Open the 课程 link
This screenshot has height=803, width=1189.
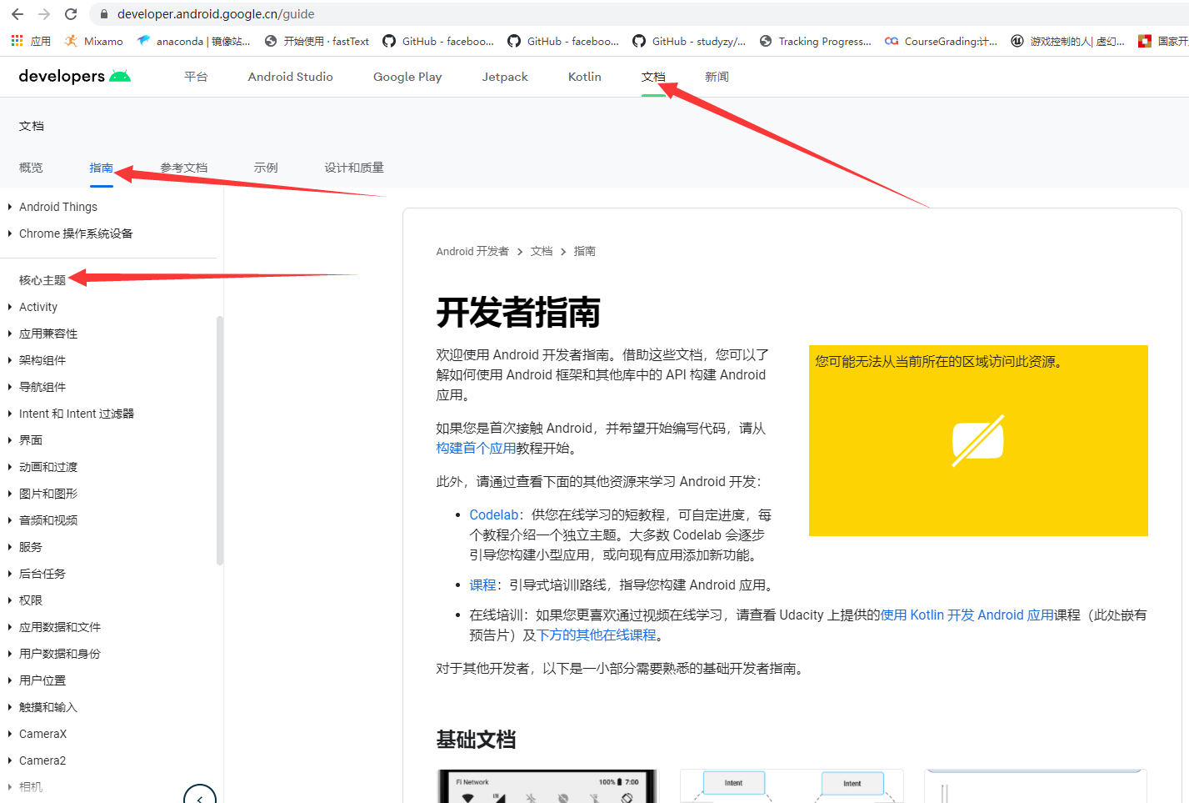[x=482, y=585]
